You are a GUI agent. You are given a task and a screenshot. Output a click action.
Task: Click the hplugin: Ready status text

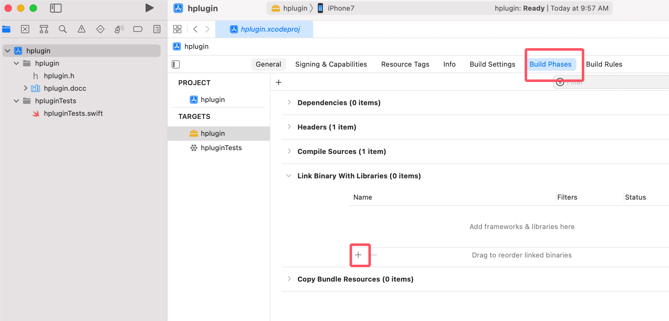(520, 8)
